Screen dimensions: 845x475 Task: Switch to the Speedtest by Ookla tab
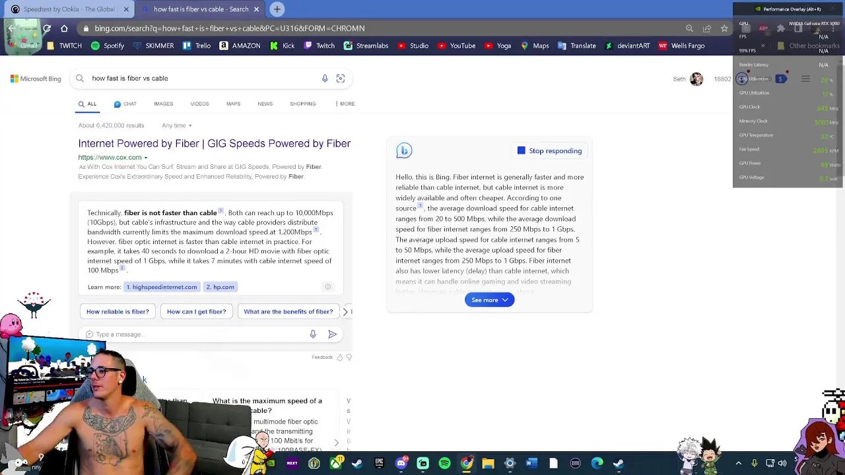click(68, 9)
